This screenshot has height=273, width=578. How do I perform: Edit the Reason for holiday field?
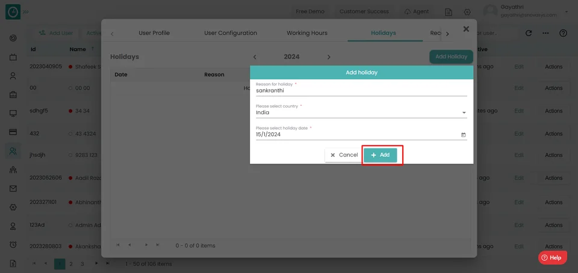(361, 91)
